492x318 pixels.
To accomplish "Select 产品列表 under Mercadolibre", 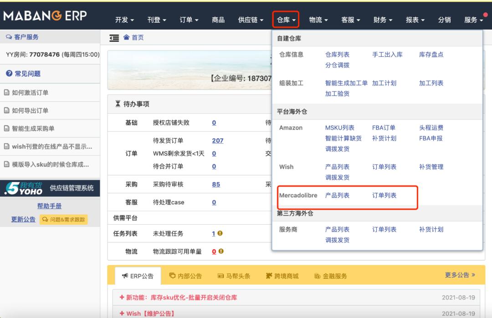I will coord(337,195).
